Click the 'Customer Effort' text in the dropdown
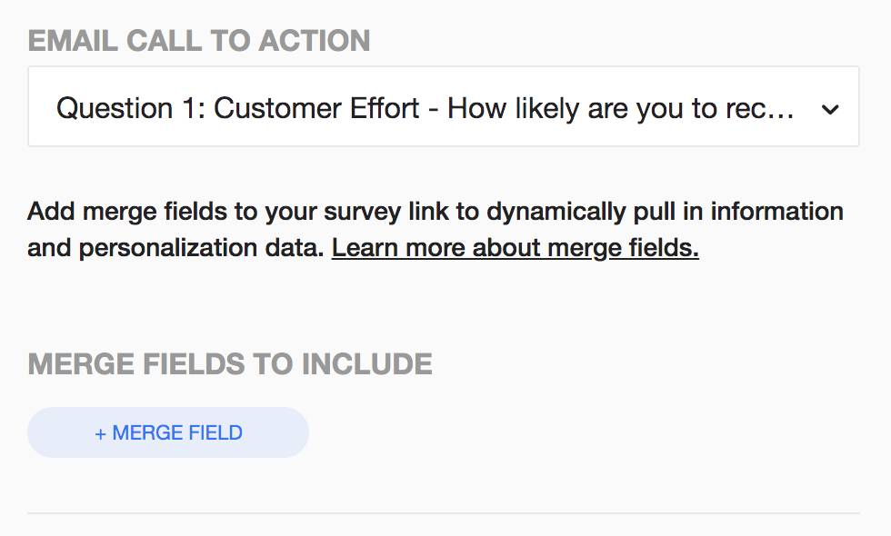The image size is (891, 536). pyautogui.click(x=316, y=108)
